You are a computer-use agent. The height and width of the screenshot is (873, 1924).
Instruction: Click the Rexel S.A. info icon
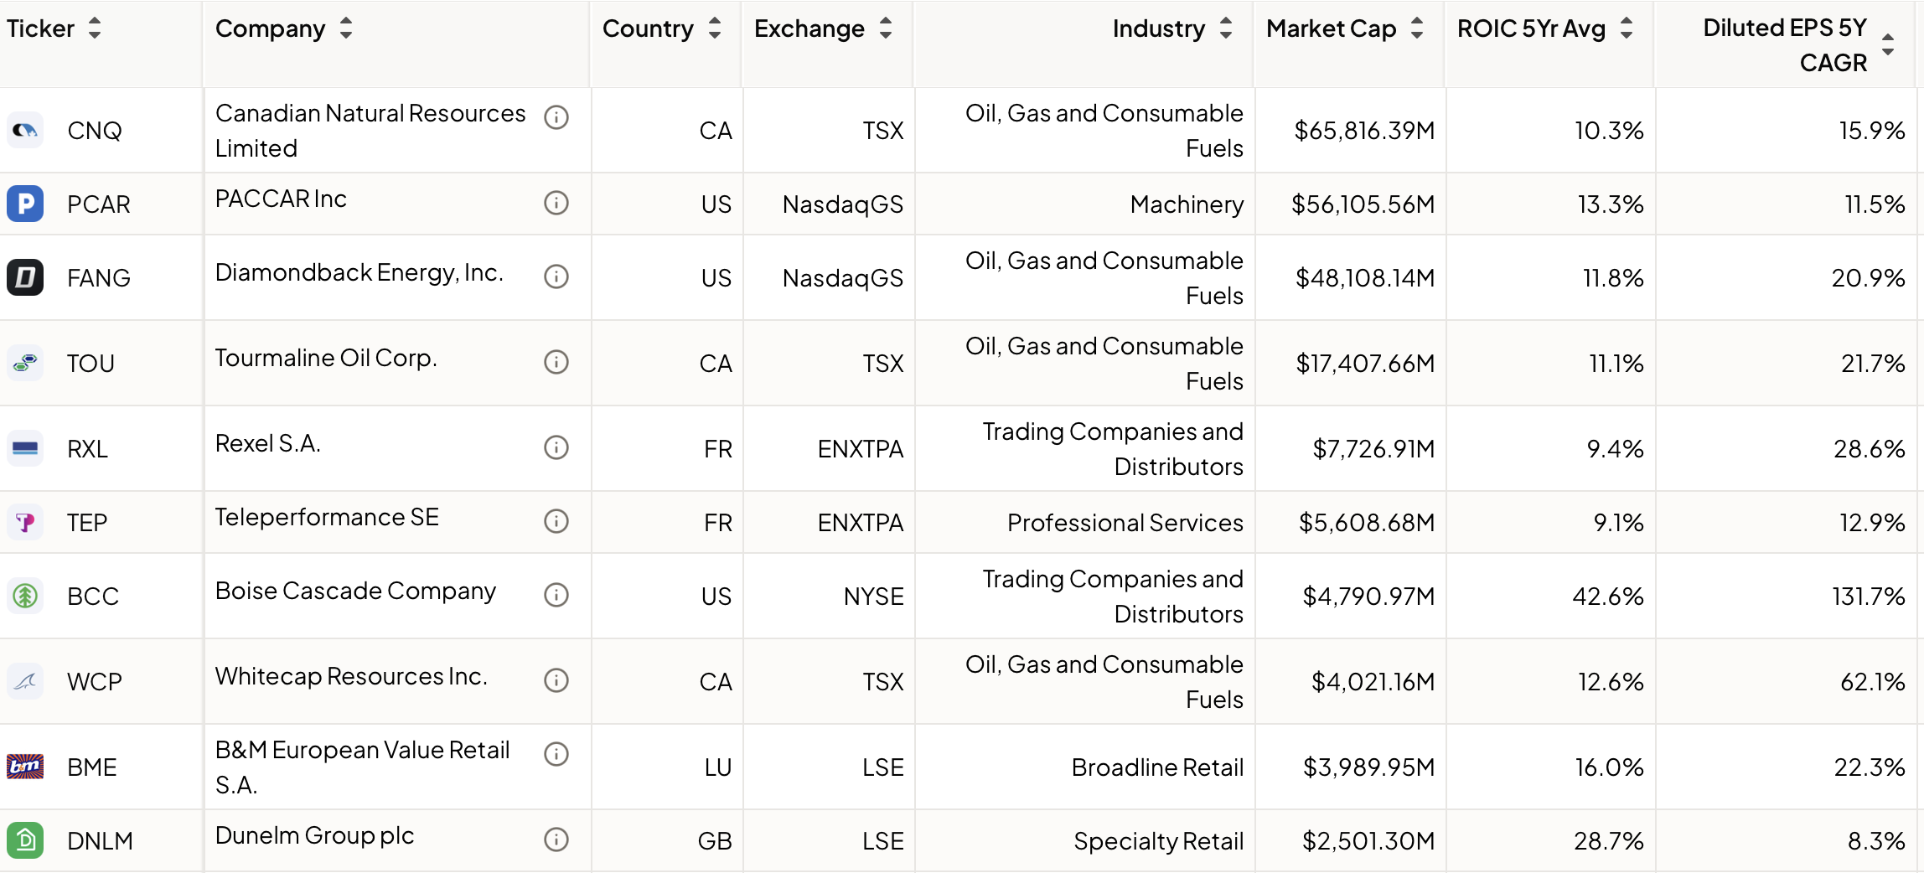(556, 447)
